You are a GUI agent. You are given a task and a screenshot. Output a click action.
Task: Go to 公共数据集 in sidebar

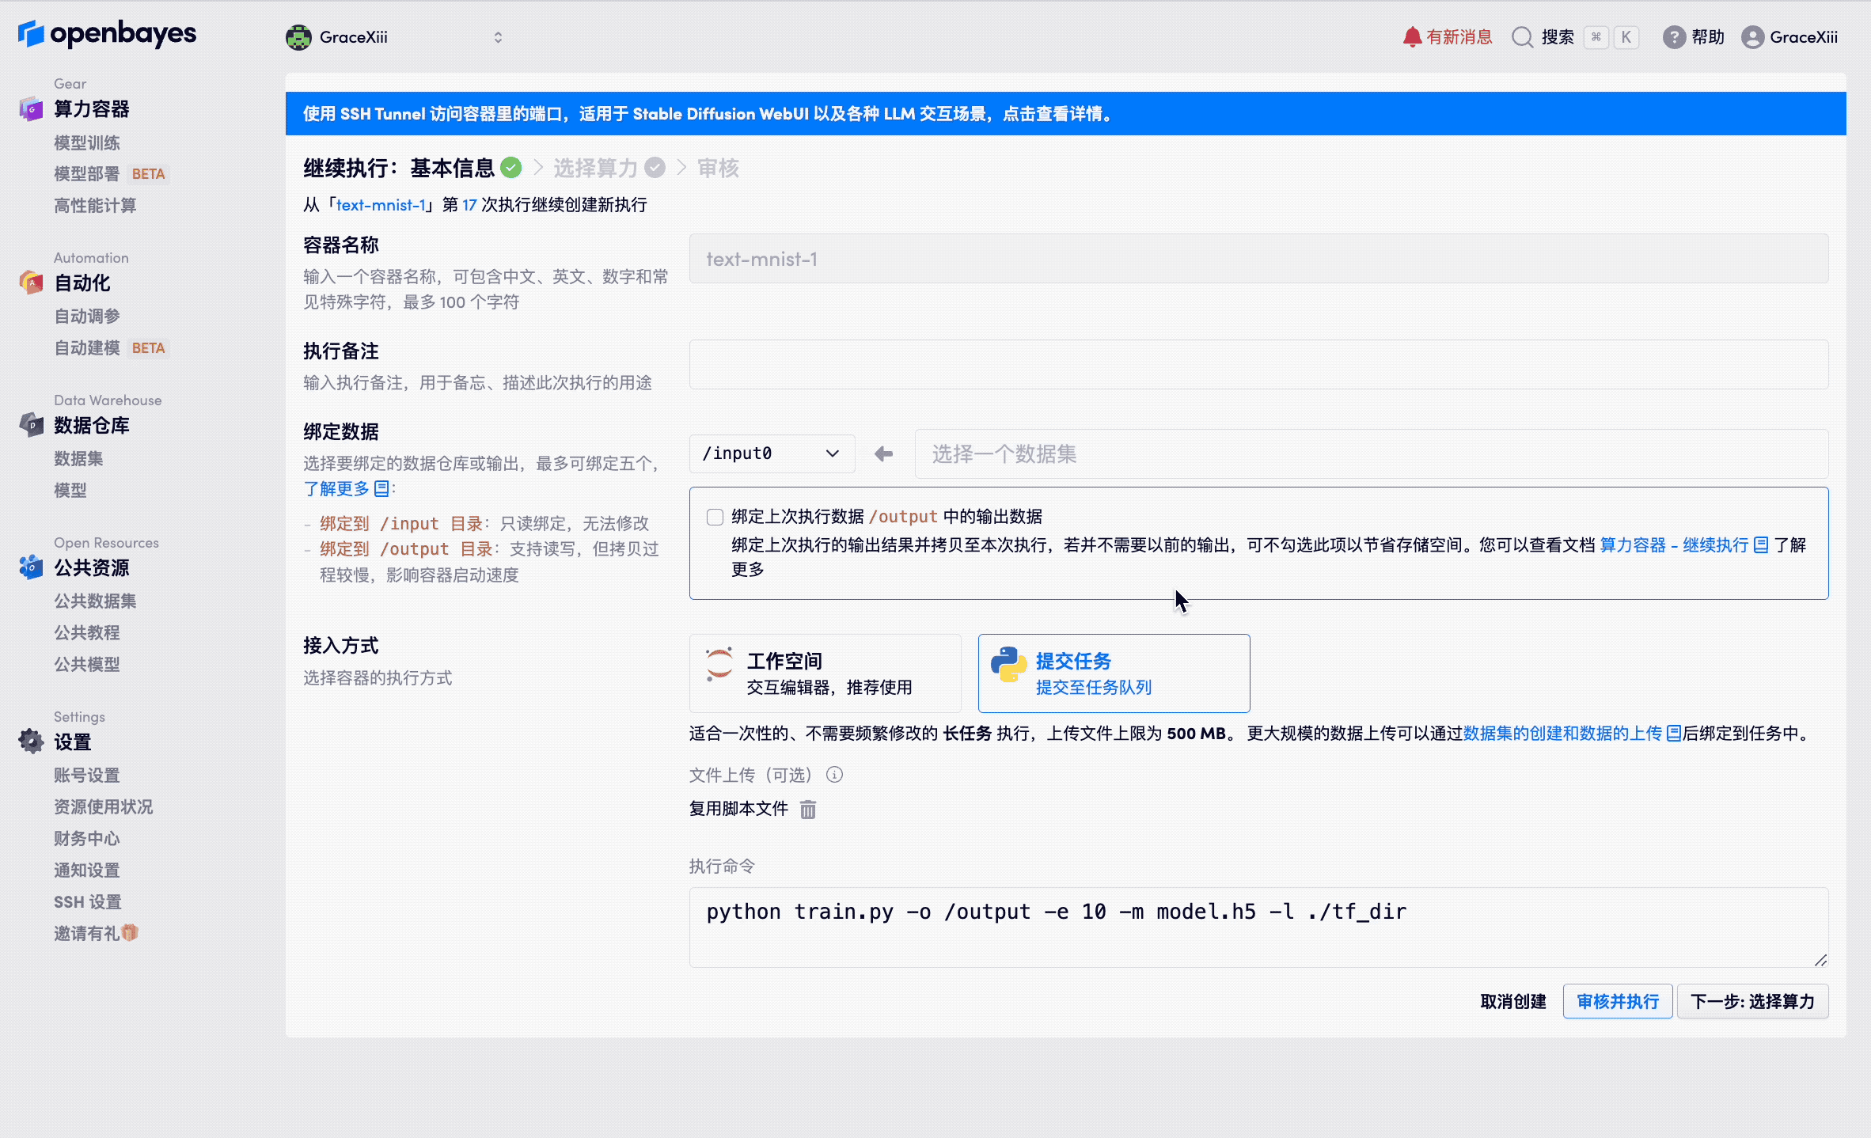(95, 601)
